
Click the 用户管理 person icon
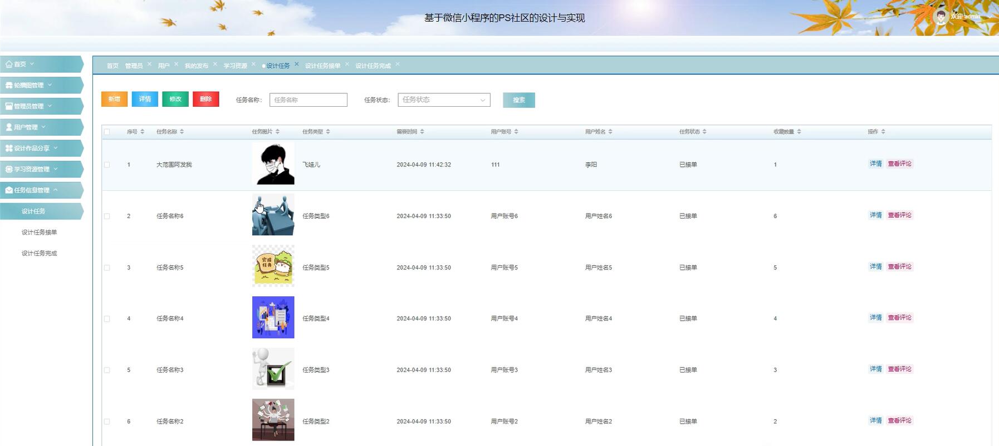click(9, 127)
